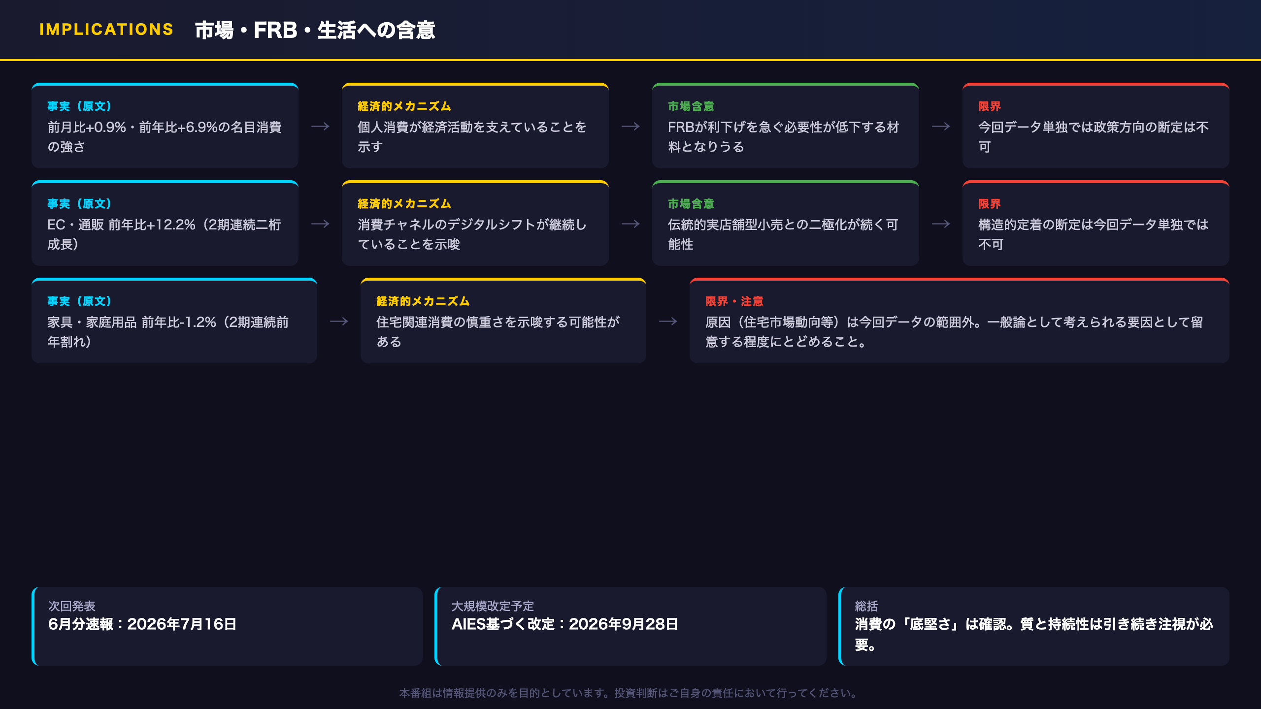Click the title 市場・FRB・生活への含意
1261x709 pixels.
(x=315, y=30)
